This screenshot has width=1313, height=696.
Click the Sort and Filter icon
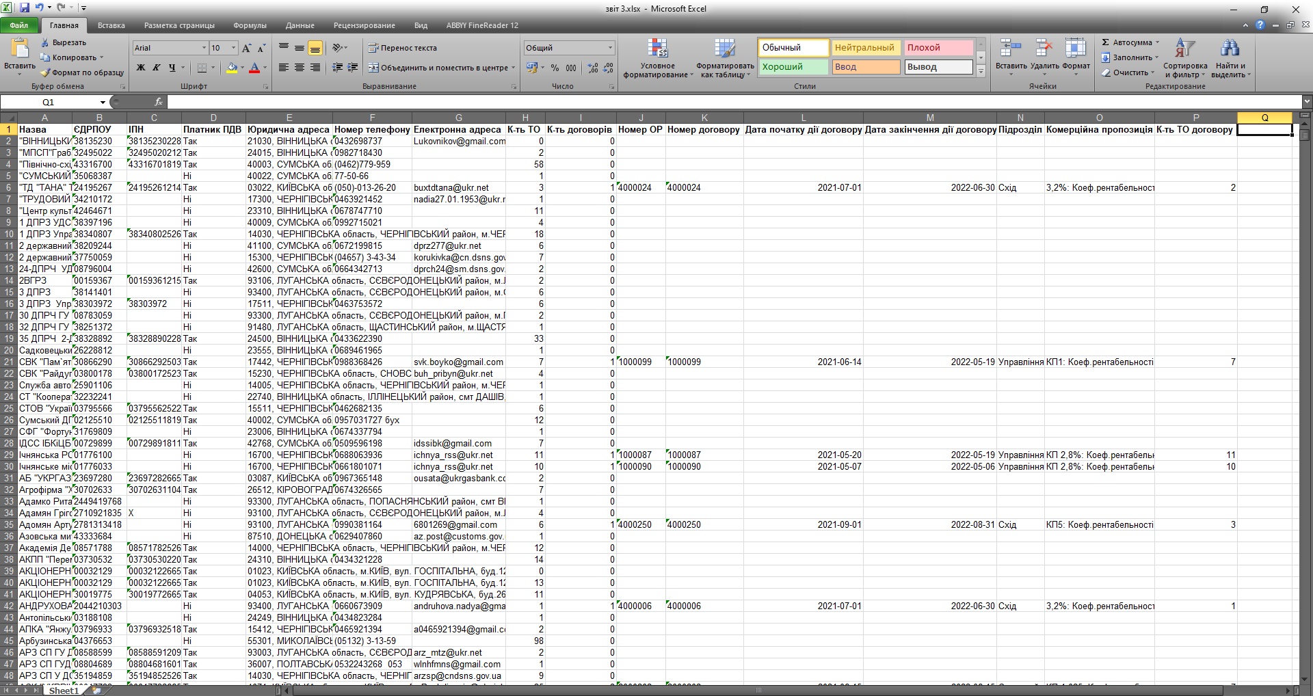(1185, 49)
